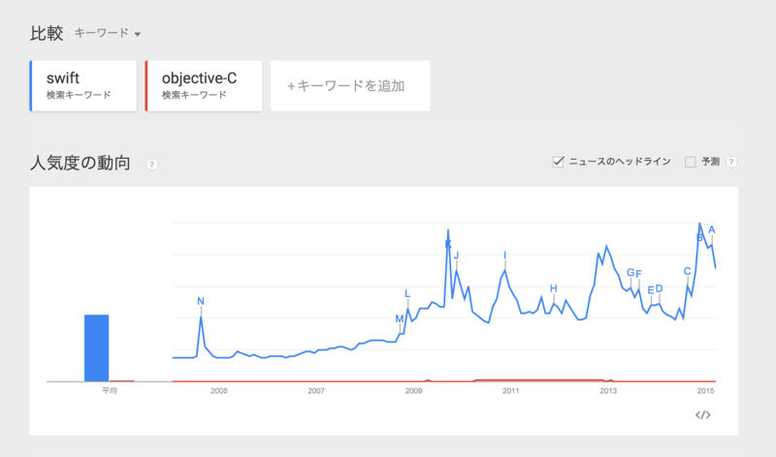Click news marker J on the chart
Viewport: 776px width, 457px height.
tap(456, 255)
